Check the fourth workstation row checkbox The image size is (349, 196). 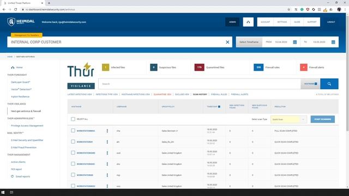[x=73, y=164]
